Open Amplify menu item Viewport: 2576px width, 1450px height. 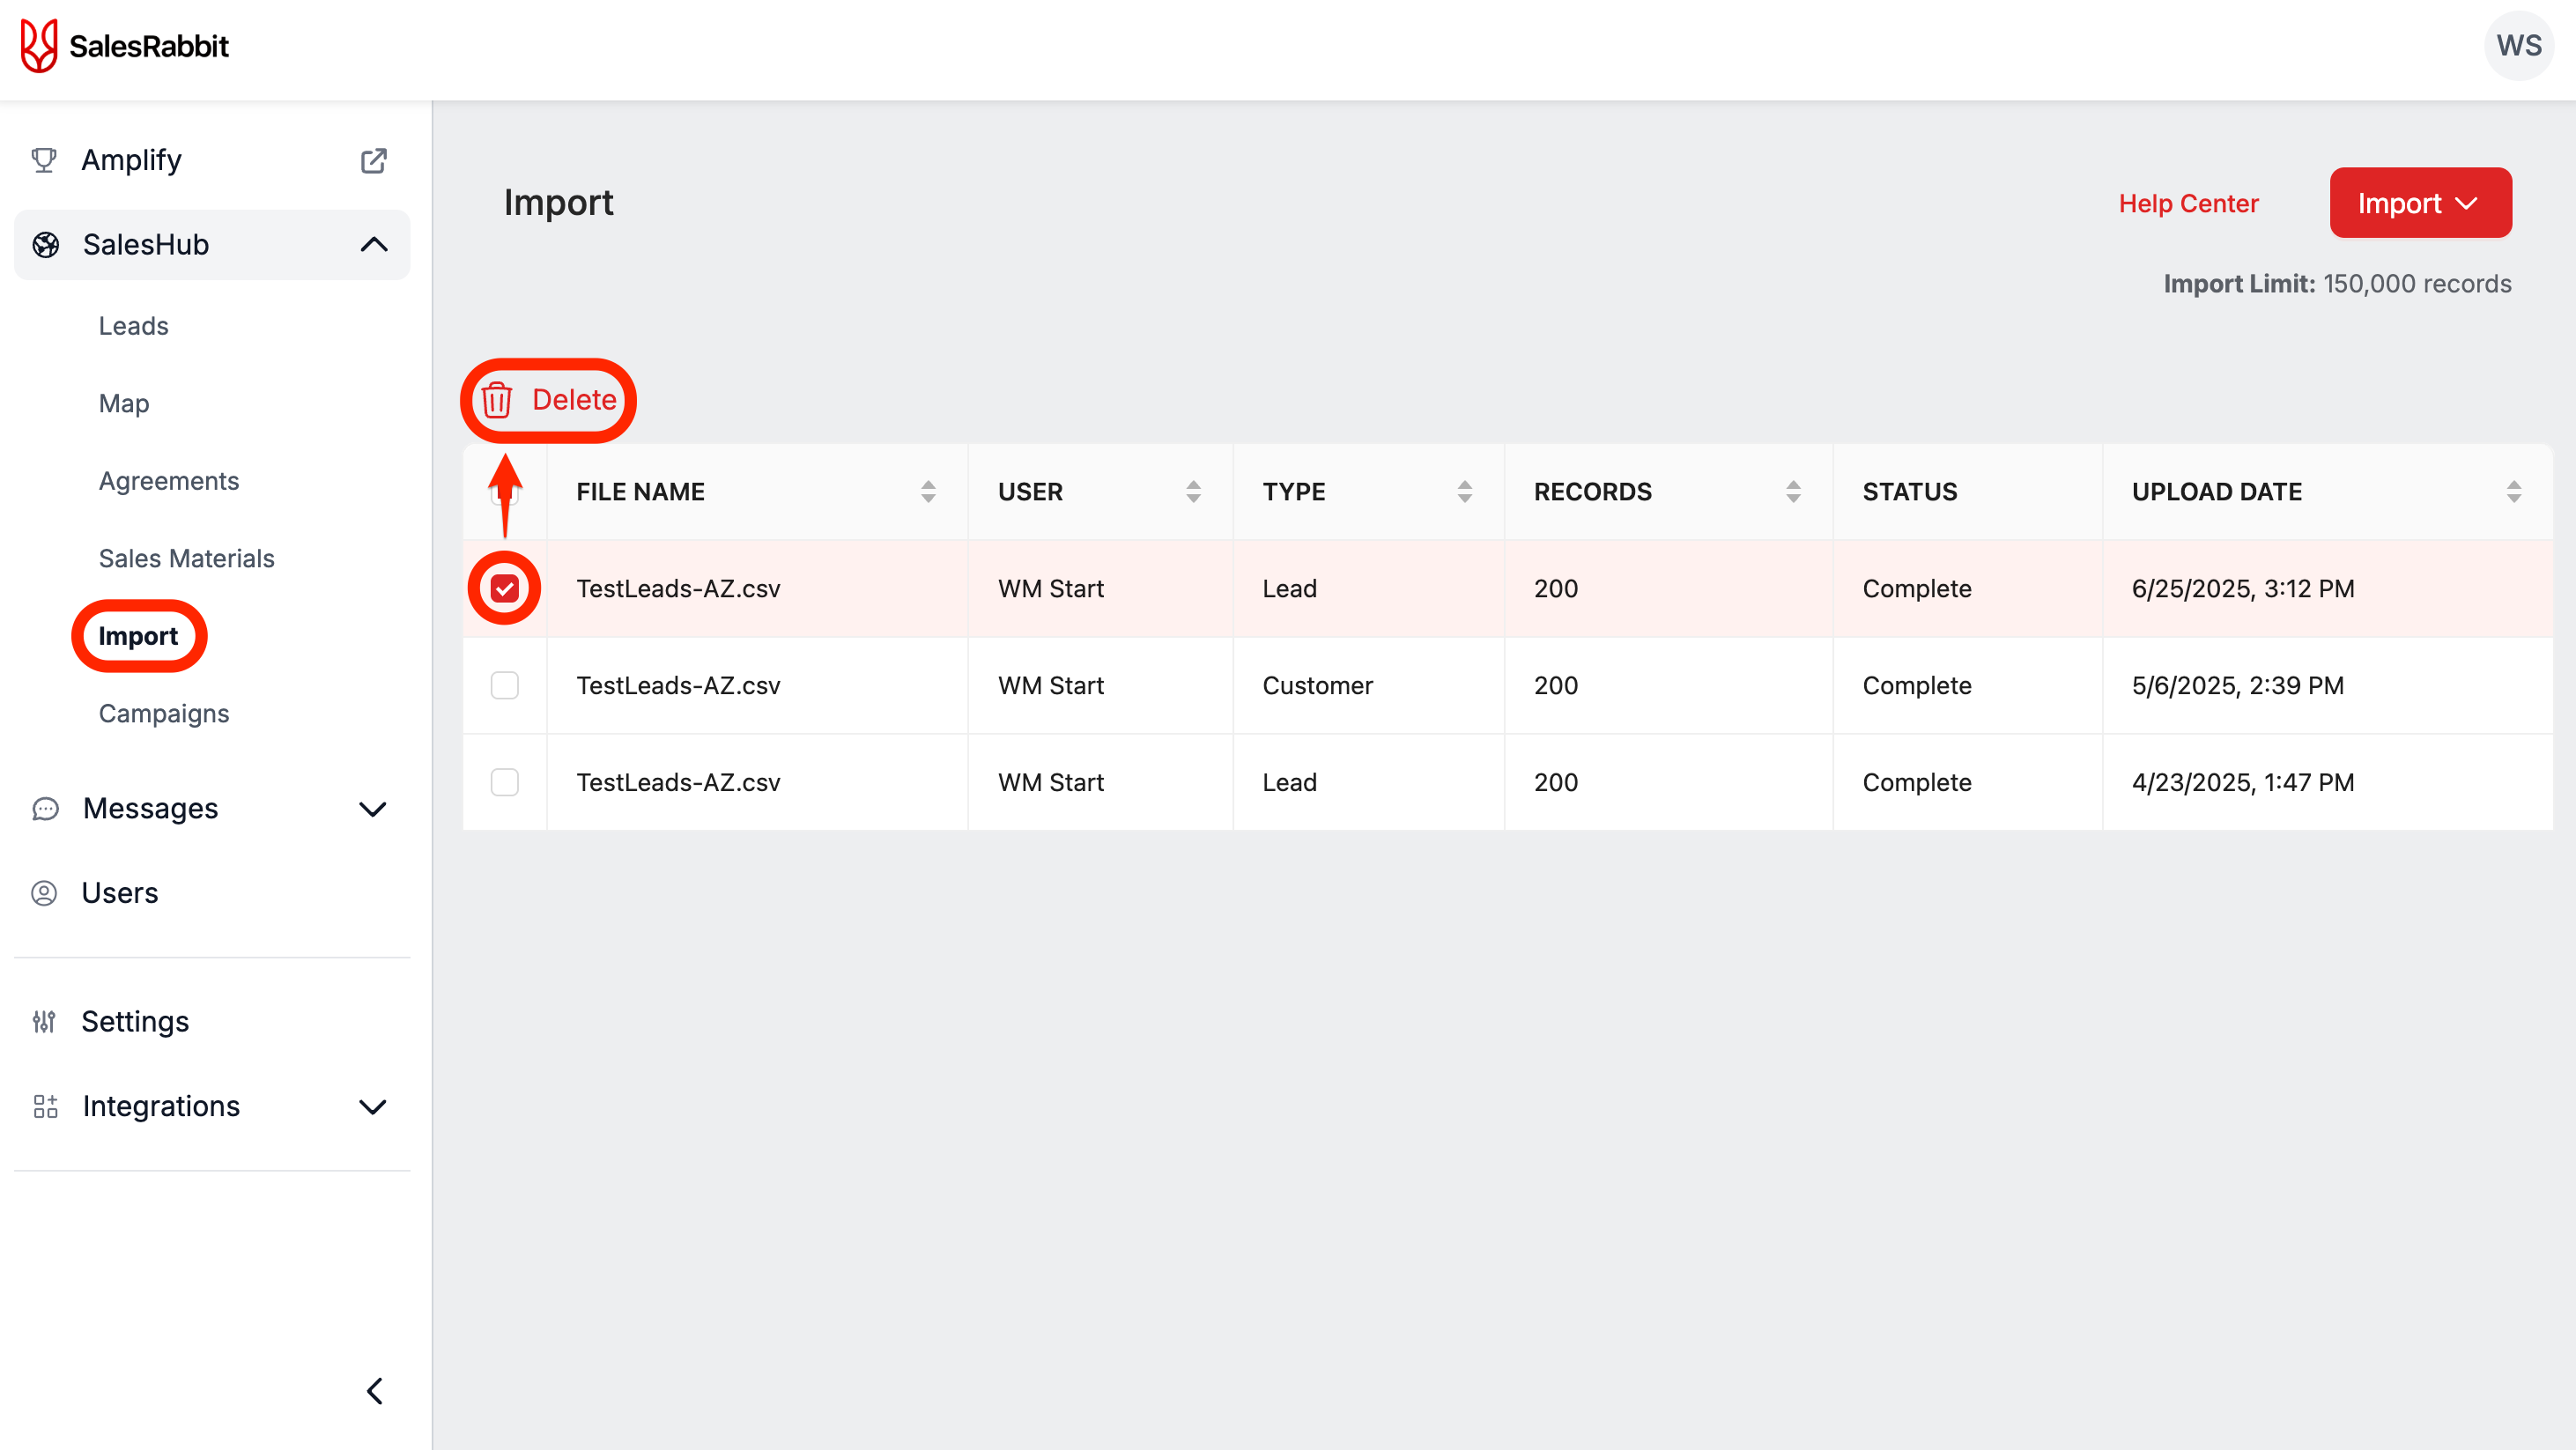click(x=132, y=160)
